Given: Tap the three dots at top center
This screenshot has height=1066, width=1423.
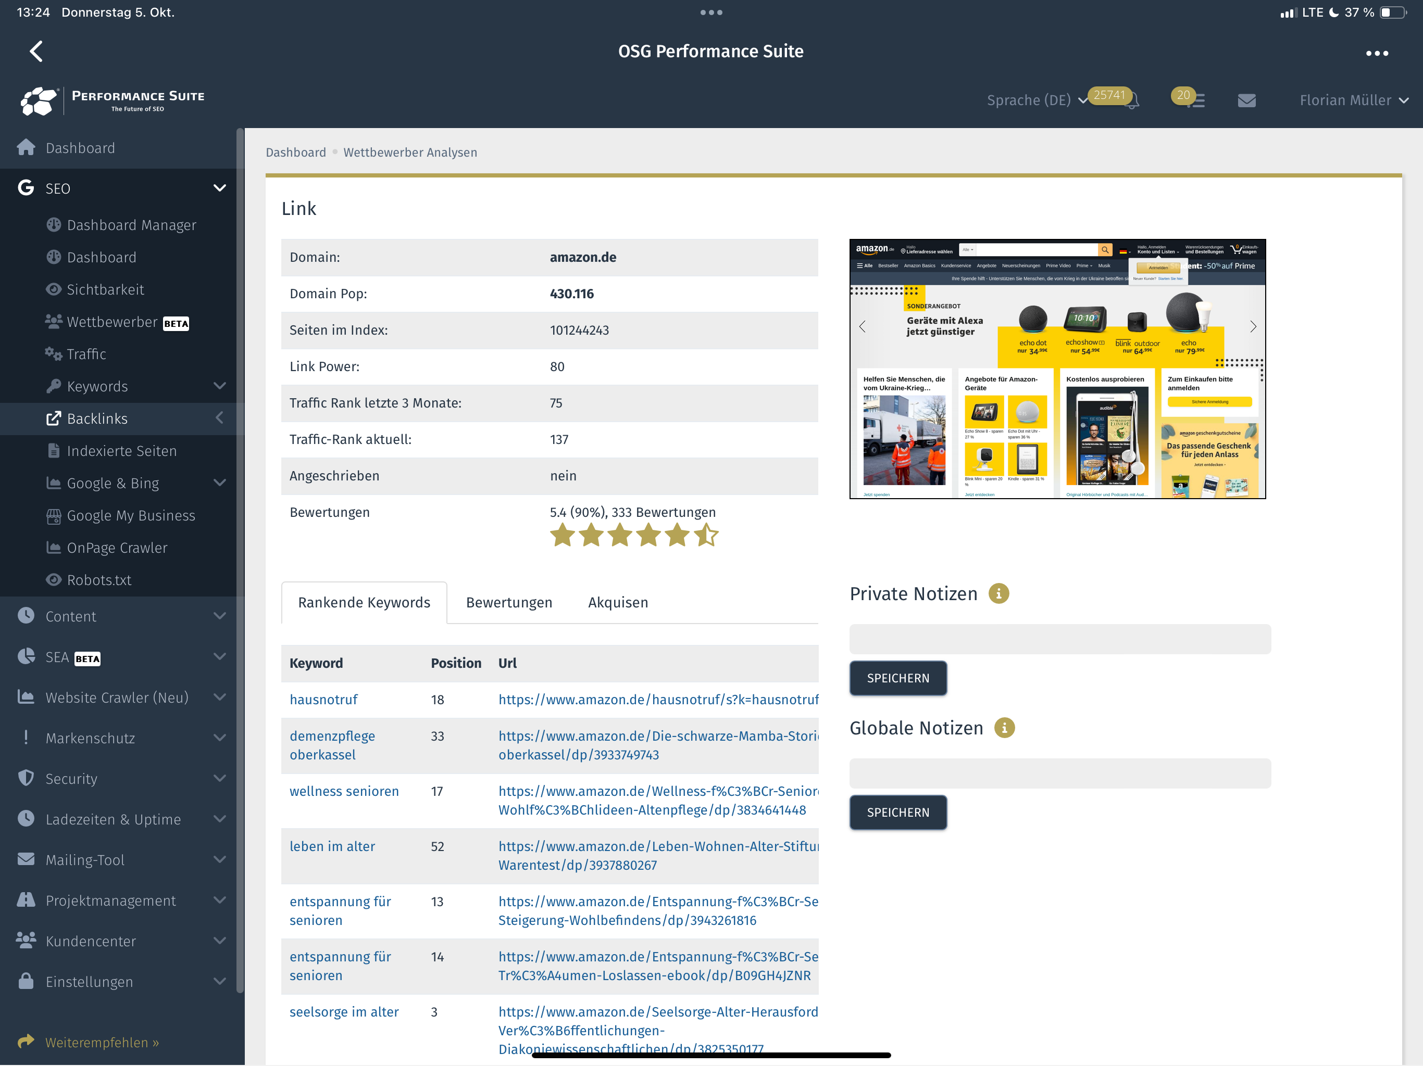Looking at the screenshot, I should [711, 12].
